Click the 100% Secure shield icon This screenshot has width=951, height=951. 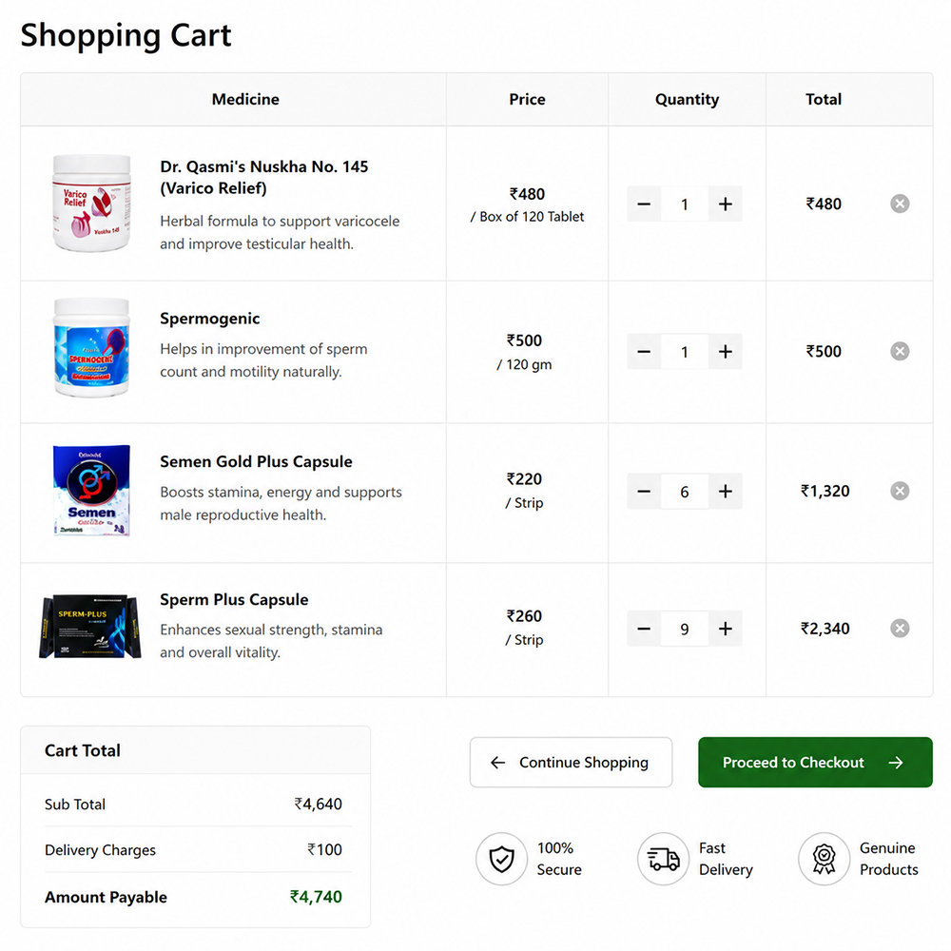click(501, 859)
